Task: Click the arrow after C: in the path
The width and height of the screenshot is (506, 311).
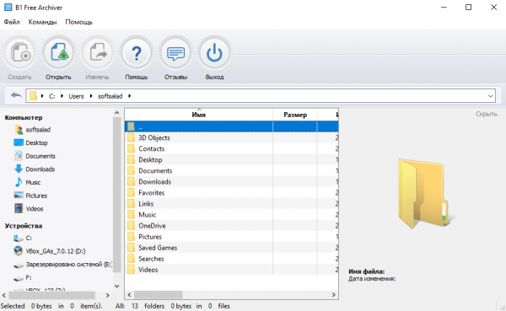Action: coord(62,96)
